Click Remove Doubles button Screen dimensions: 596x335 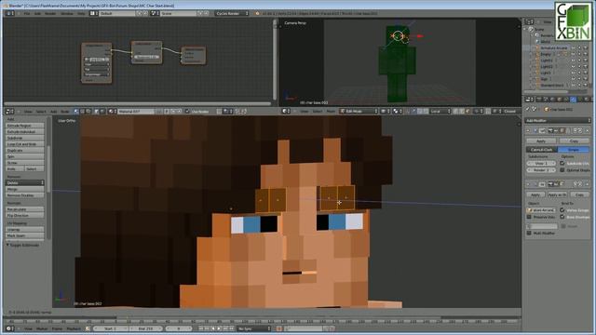[25, 195]
